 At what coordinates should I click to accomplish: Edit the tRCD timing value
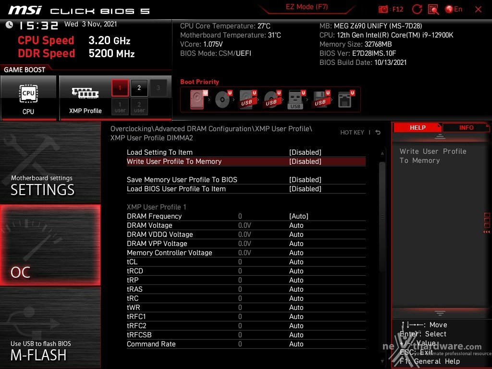(x=246, y=271)
